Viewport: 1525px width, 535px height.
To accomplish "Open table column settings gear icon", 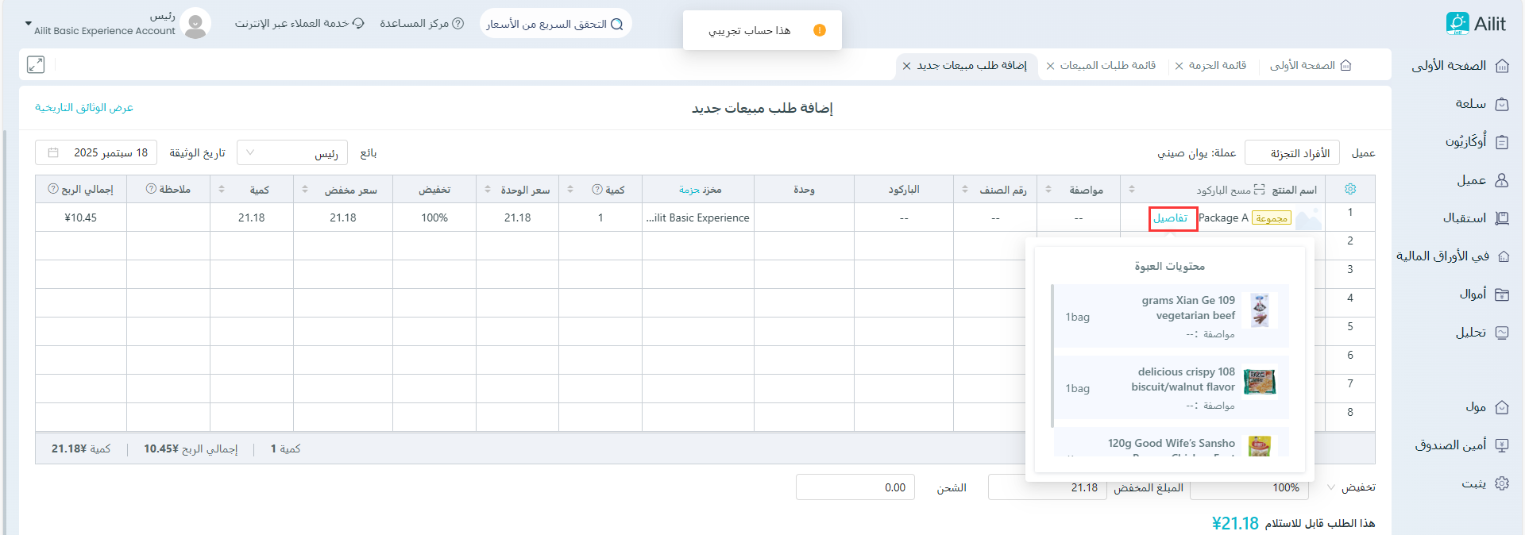I will pyautogui.click(x=1349, y=189).
